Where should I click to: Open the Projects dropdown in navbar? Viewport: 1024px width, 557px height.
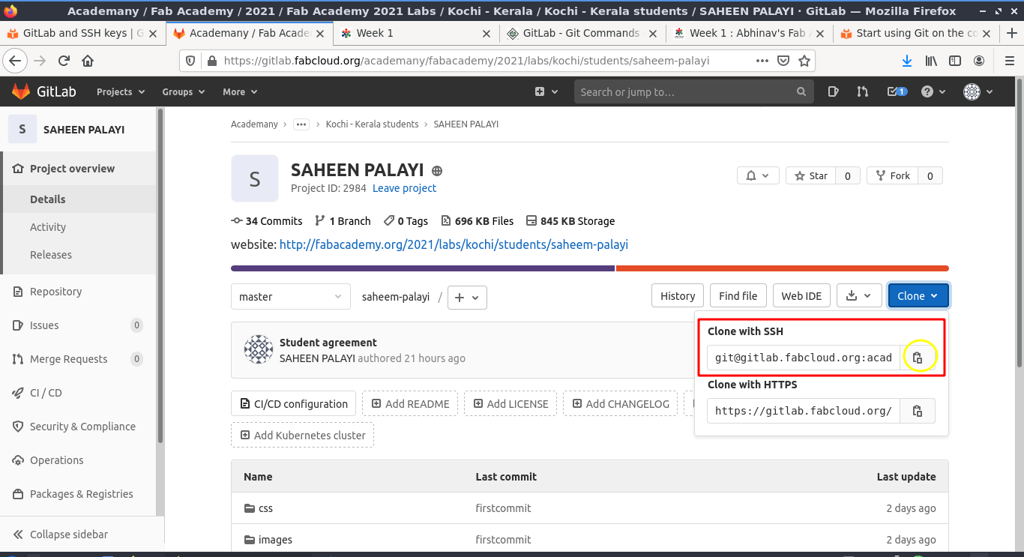120,91
